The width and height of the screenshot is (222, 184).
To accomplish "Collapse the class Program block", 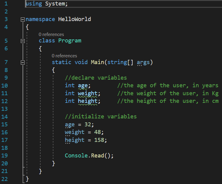I will pos(23,41).
